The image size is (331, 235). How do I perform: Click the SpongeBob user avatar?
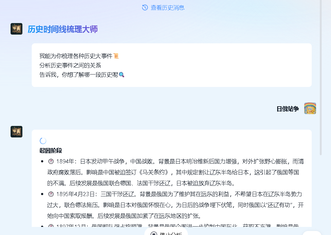click(310, 108)
